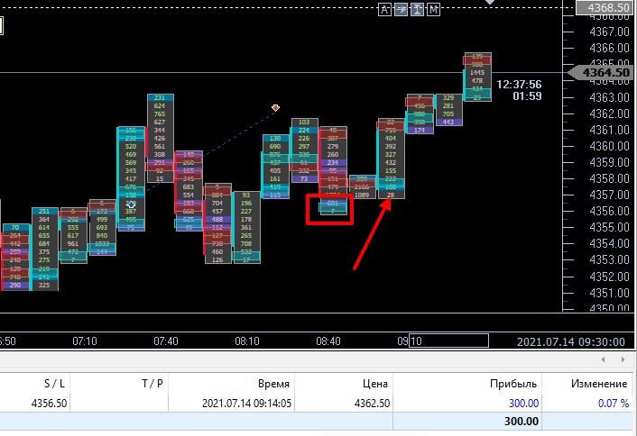Screen dimensions: 637x436
Task: Sort by the Время column header
Action: (x=273, y=384)
